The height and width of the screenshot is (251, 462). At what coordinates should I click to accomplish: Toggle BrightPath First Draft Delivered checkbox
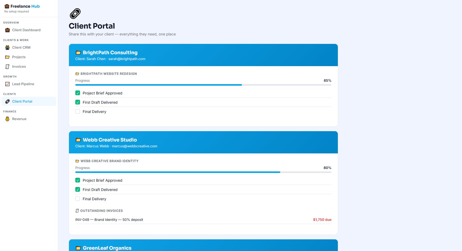[x=78, y=102]
